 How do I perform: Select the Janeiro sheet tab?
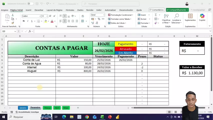coord(23,108)
